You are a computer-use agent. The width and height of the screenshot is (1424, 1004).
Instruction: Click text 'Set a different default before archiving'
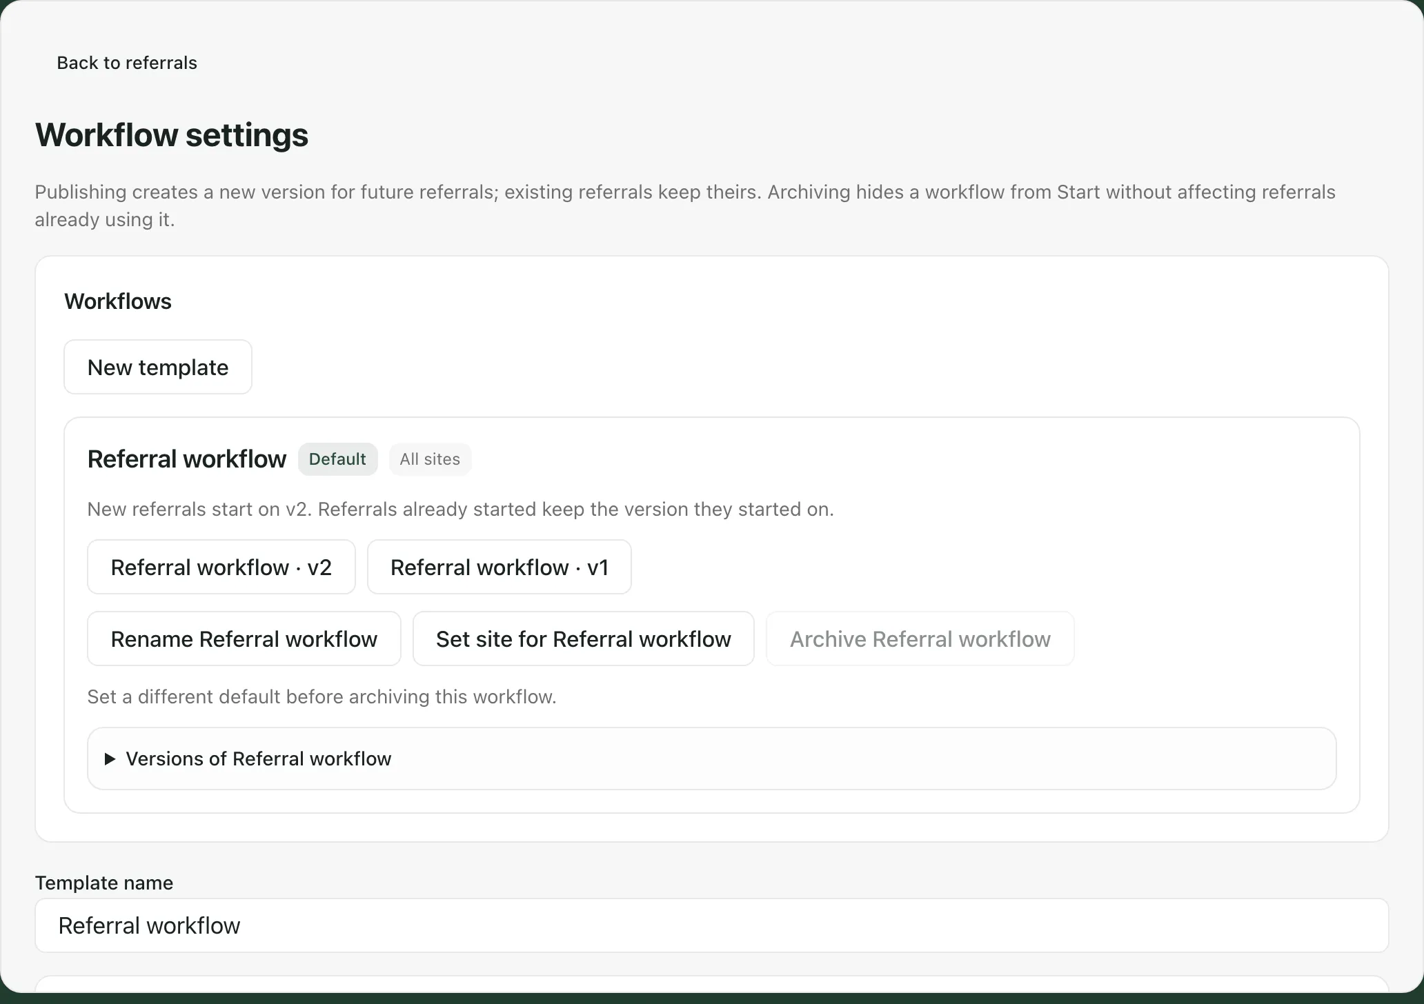[x=322, y=696]
